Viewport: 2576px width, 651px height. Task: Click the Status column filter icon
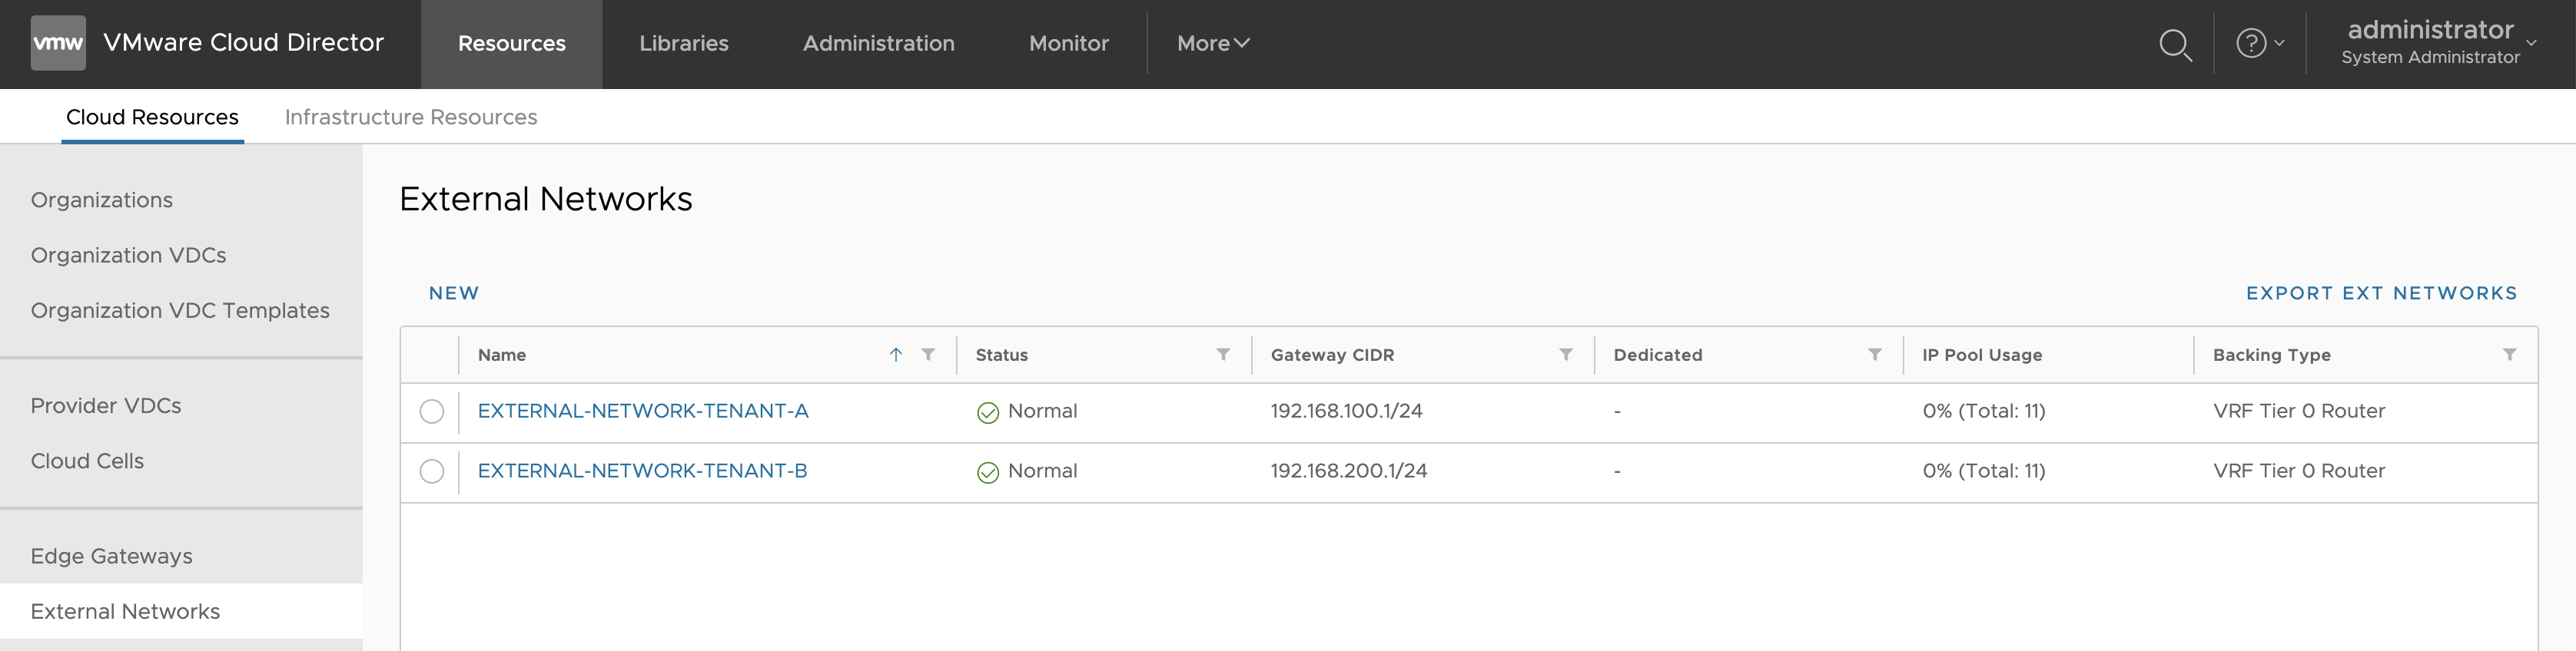tap(1223, 355)
